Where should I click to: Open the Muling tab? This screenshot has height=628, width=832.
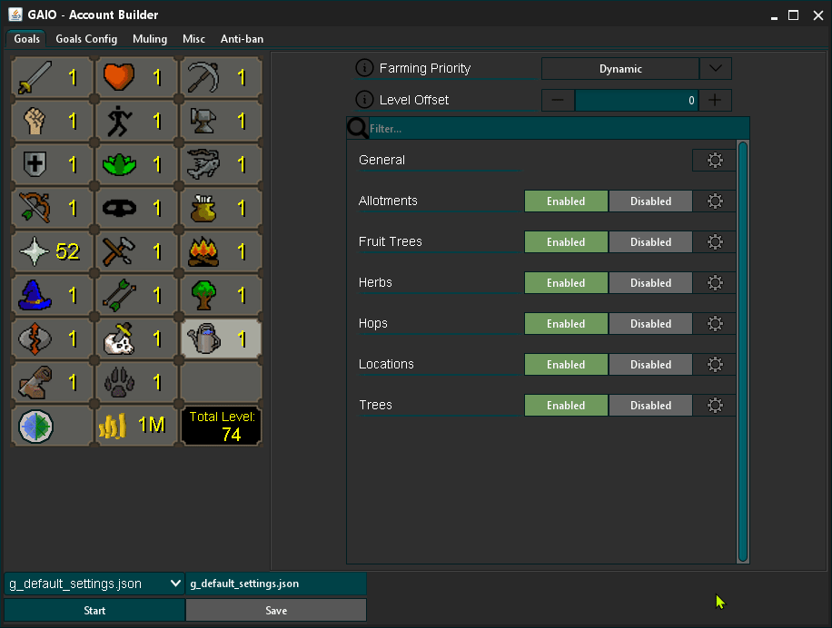pyautogui.click(x=150, y=39)
